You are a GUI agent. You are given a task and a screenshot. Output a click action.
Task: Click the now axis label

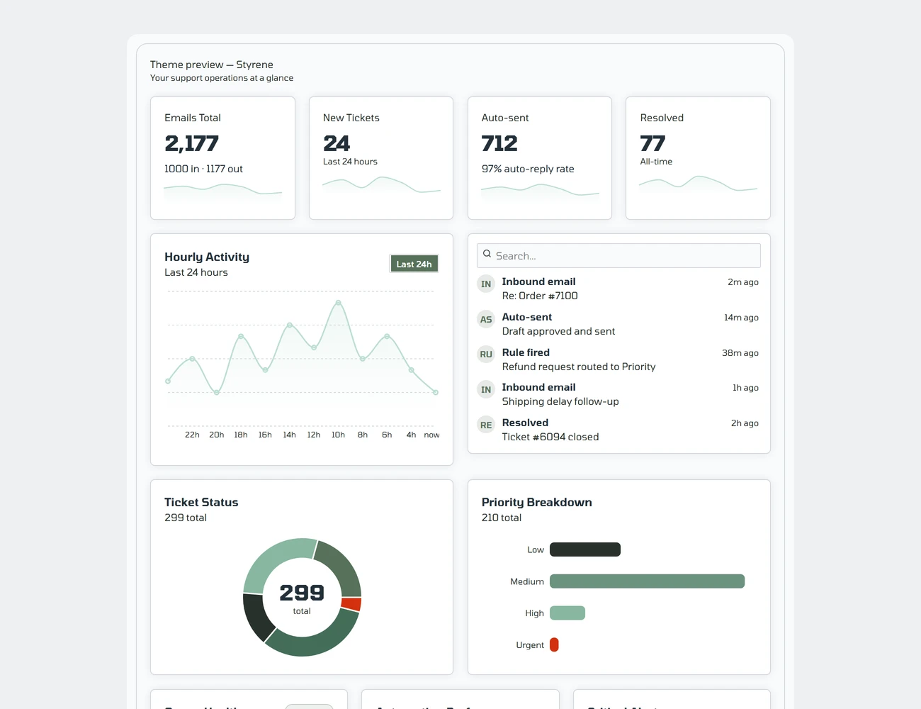(x=431, y=435)
